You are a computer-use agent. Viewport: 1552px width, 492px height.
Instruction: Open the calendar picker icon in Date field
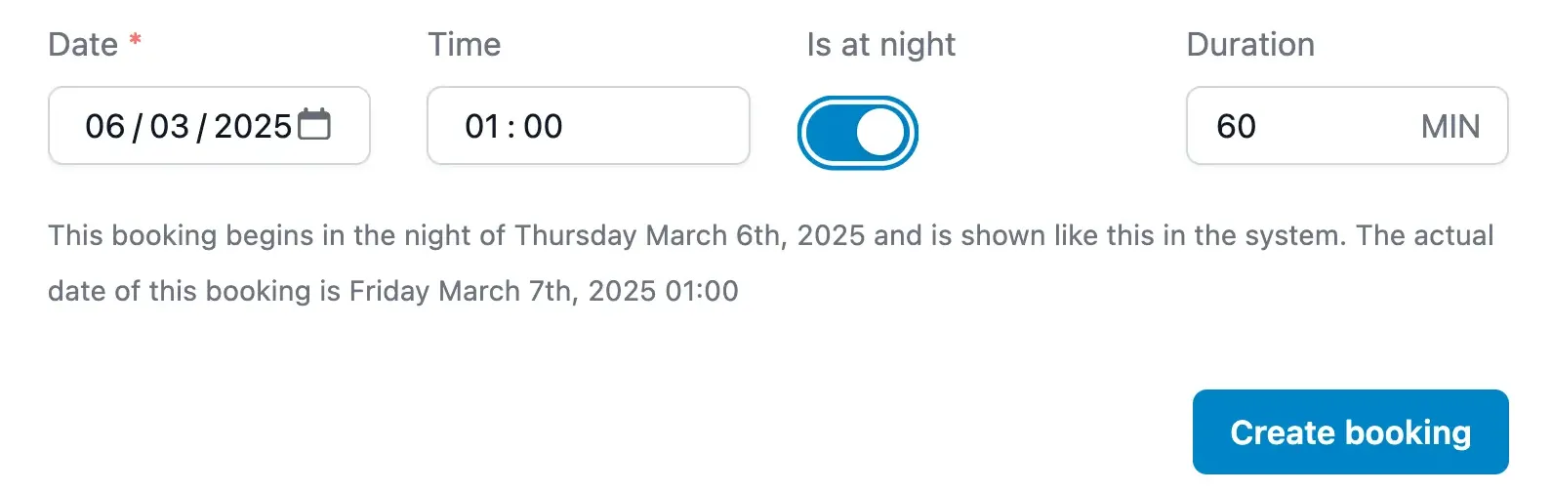pyautogui.click(x=314, y=125)
